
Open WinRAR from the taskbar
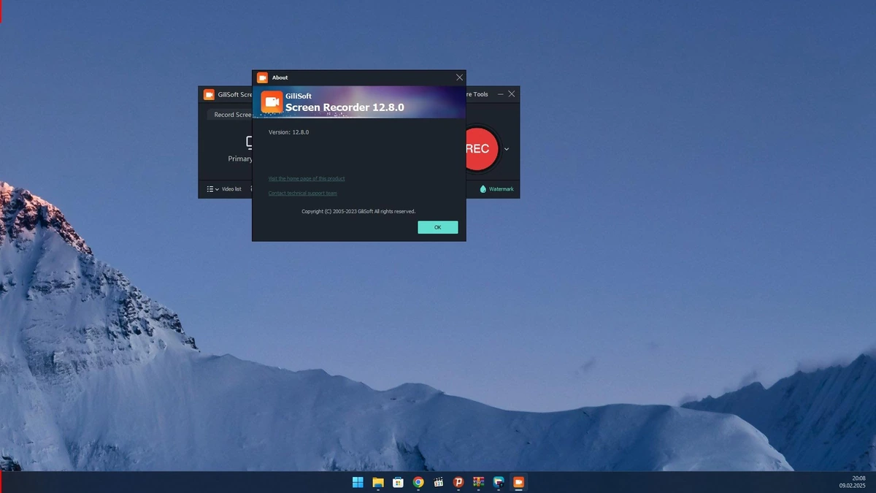[479, 482]
